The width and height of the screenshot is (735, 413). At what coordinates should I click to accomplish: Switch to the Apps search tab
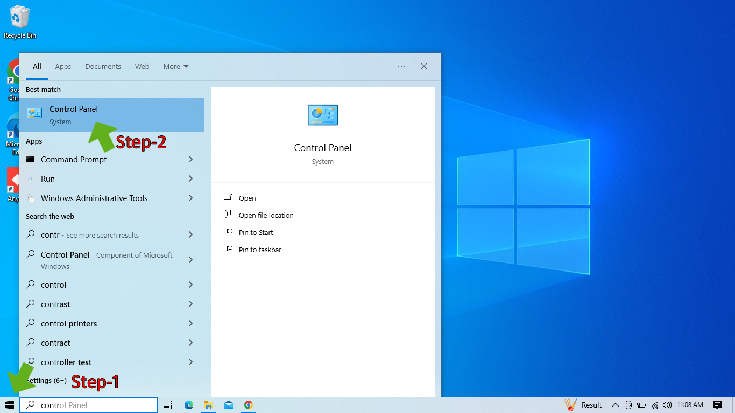(x=63, y=67)
